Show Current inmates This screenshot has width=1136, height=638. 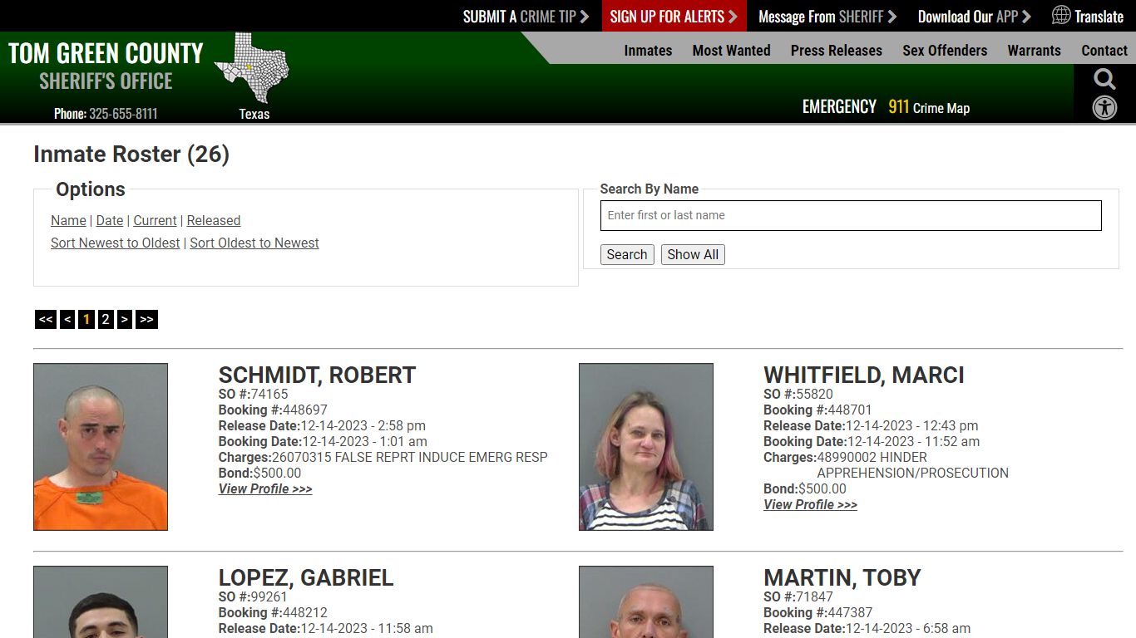(x=155, y=220)
